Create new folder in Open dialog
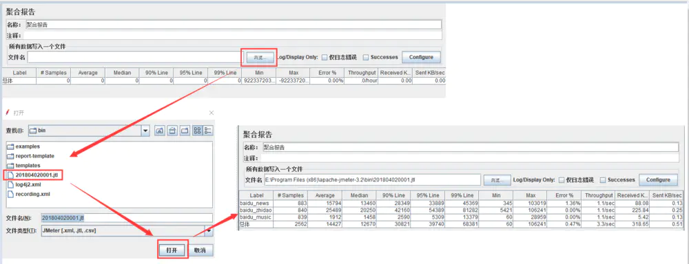689x264 pixels. tap(185, 130)
